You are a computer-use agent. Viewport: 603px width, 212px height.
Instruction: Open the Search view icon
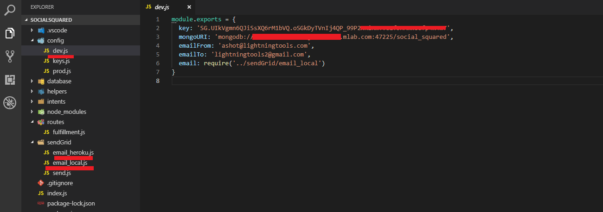pos(10,9)
